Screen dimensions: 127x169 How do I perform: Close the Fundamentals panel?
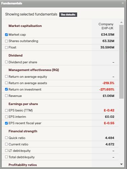pyautogui.click(x=123, y=3)
